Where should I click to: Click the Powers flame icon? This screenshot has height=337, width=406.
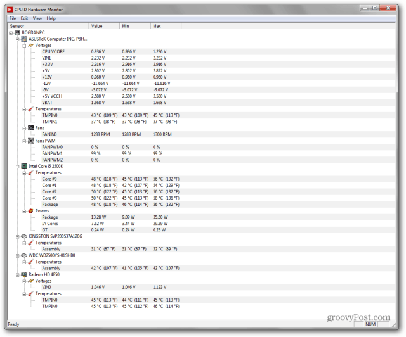pos(30,210)
